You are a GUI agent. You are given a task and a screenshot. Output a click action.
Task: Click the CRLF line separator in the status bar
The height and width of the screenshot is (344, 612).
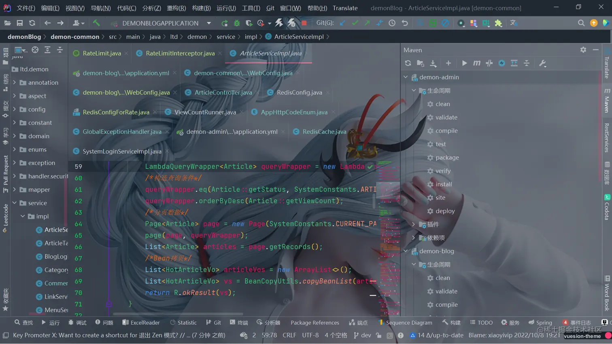[x=289, y=335]
